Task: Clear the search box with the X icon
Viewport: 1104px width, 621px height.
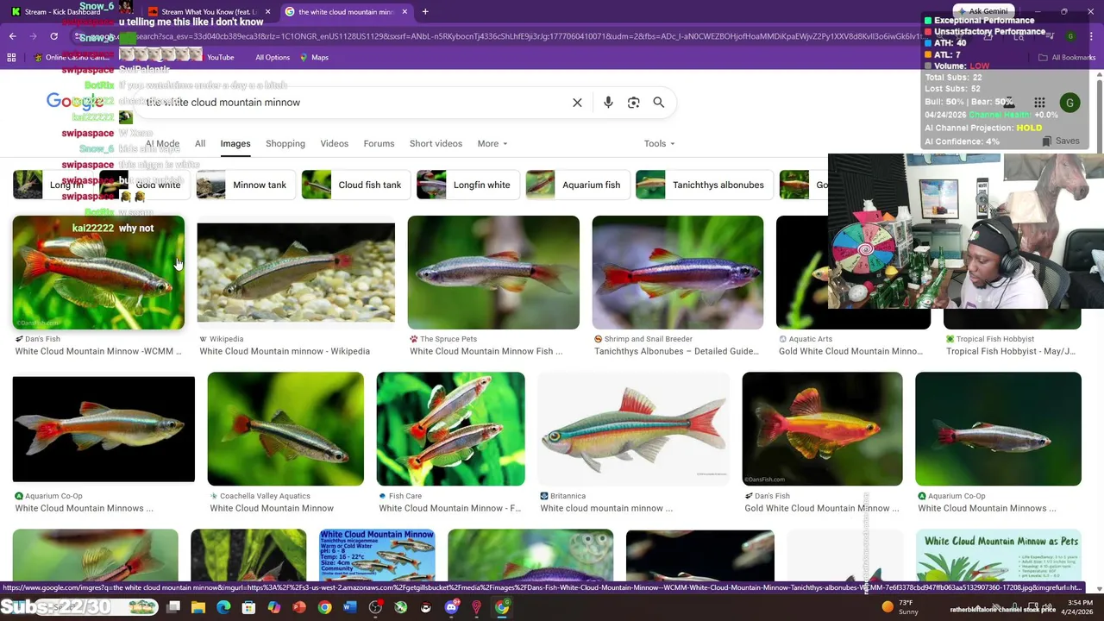Action: [x=577, y=103]
